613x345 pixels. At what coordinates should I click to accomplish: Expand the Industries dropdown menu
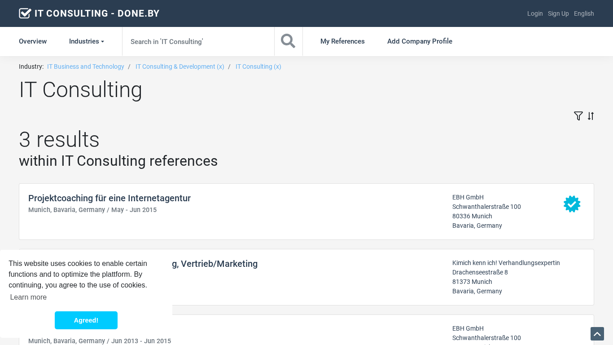(x=86, y=41)
